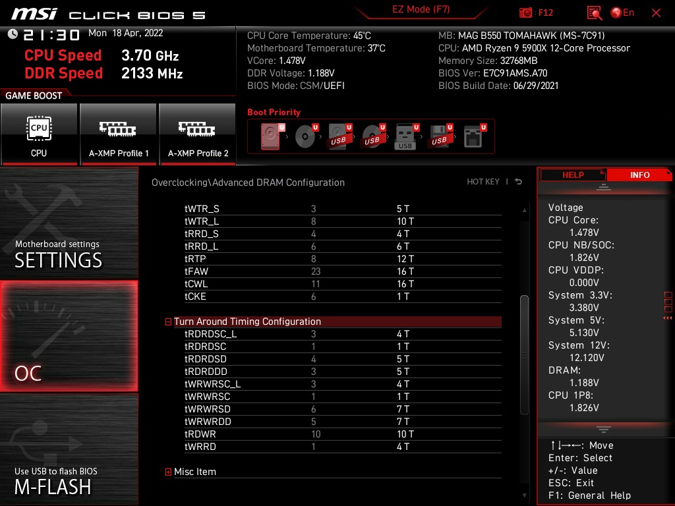Expand the Misc Item section

[x=168, y=471]
